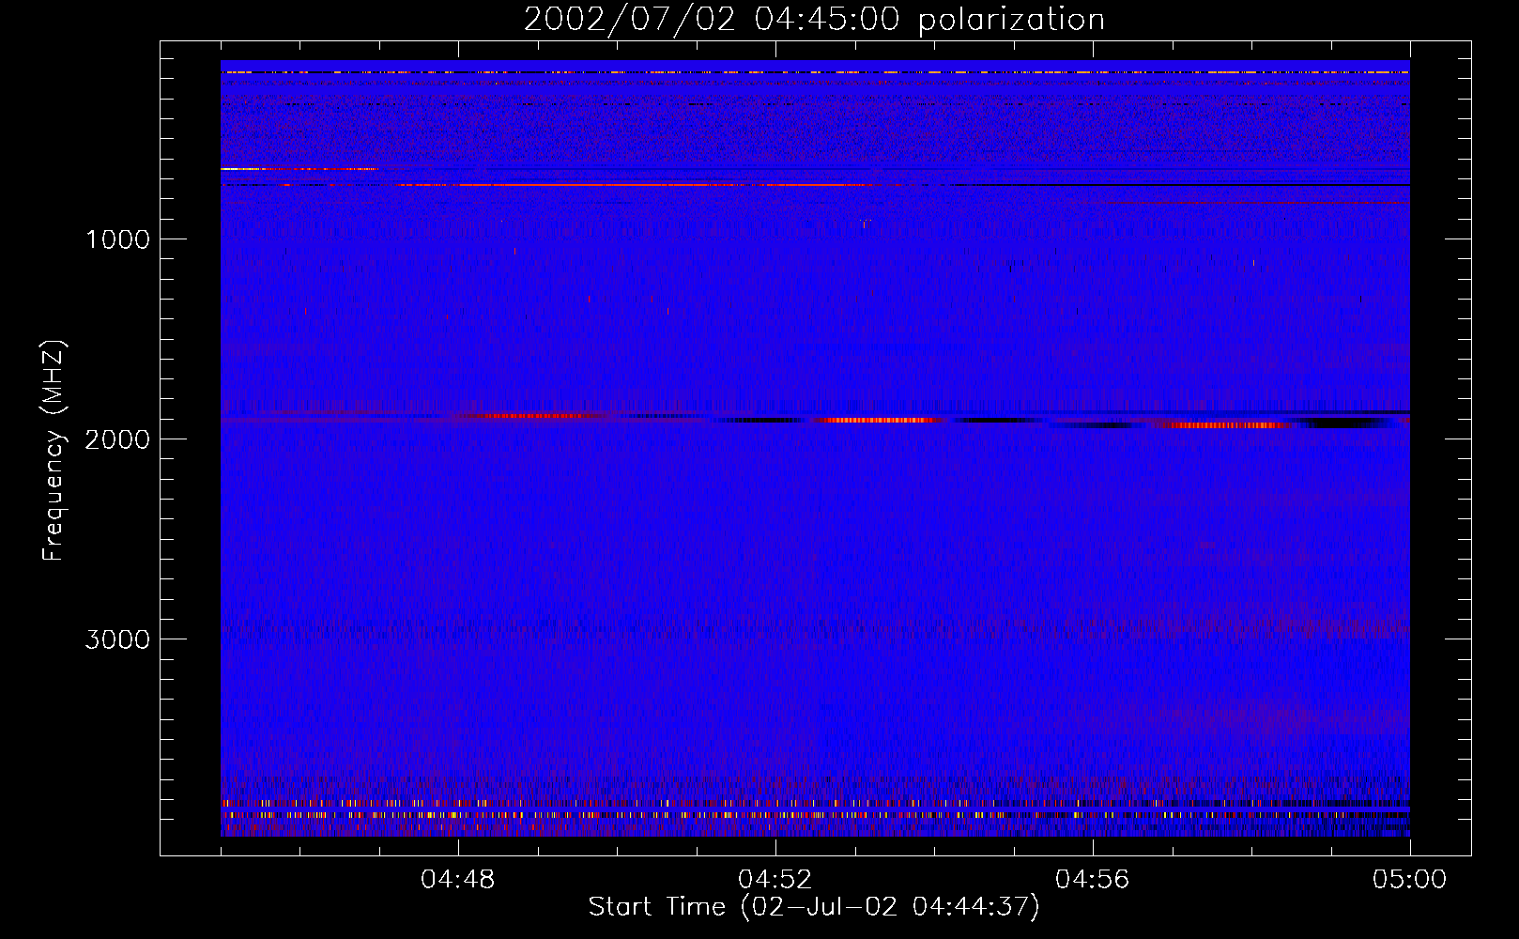This screenshot has width=1519, height=939.
Task: Click the plot title '2002/07/02 04:45:00 polarization'
Action: 814,20
